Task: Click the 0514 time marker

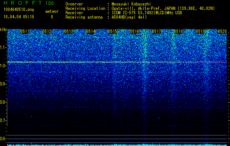Action: pos(91,31)
